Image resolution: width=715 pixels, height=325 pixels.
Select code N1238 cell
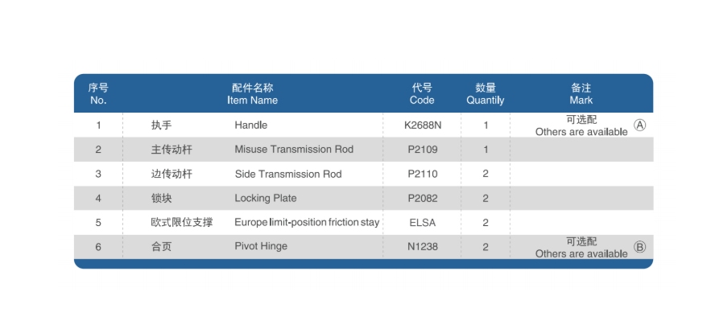click(x=423, y=247)
